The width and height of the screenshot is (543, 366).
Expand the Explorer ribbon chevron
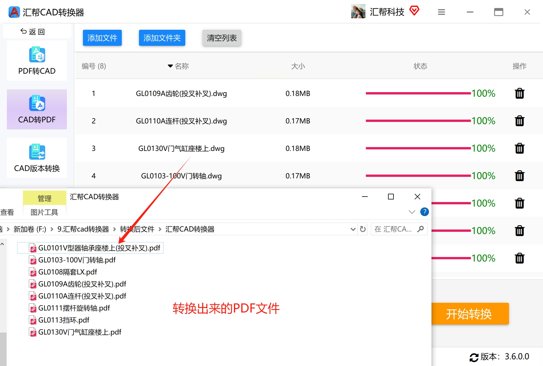pyautogui.click(x=412, y=212)
